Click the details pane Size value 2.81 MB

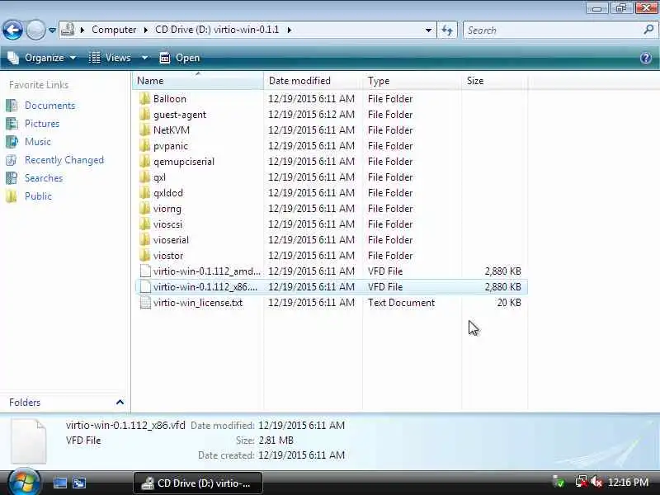tap(276, 441)
